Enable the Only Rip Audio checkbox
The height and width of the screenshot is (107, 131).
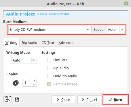click(x=49, y=76)
